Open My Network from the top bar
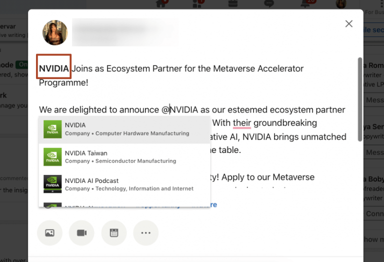Screen dimensions: 384x262 (198, 4)
